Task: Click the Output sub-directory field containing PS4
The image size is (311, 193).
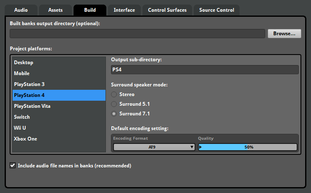Action: [205, 70]
